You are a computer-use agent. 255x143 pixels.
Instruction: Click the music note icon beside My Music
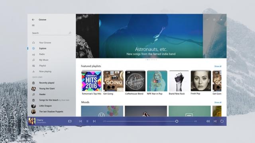click(x=33, y=60)
